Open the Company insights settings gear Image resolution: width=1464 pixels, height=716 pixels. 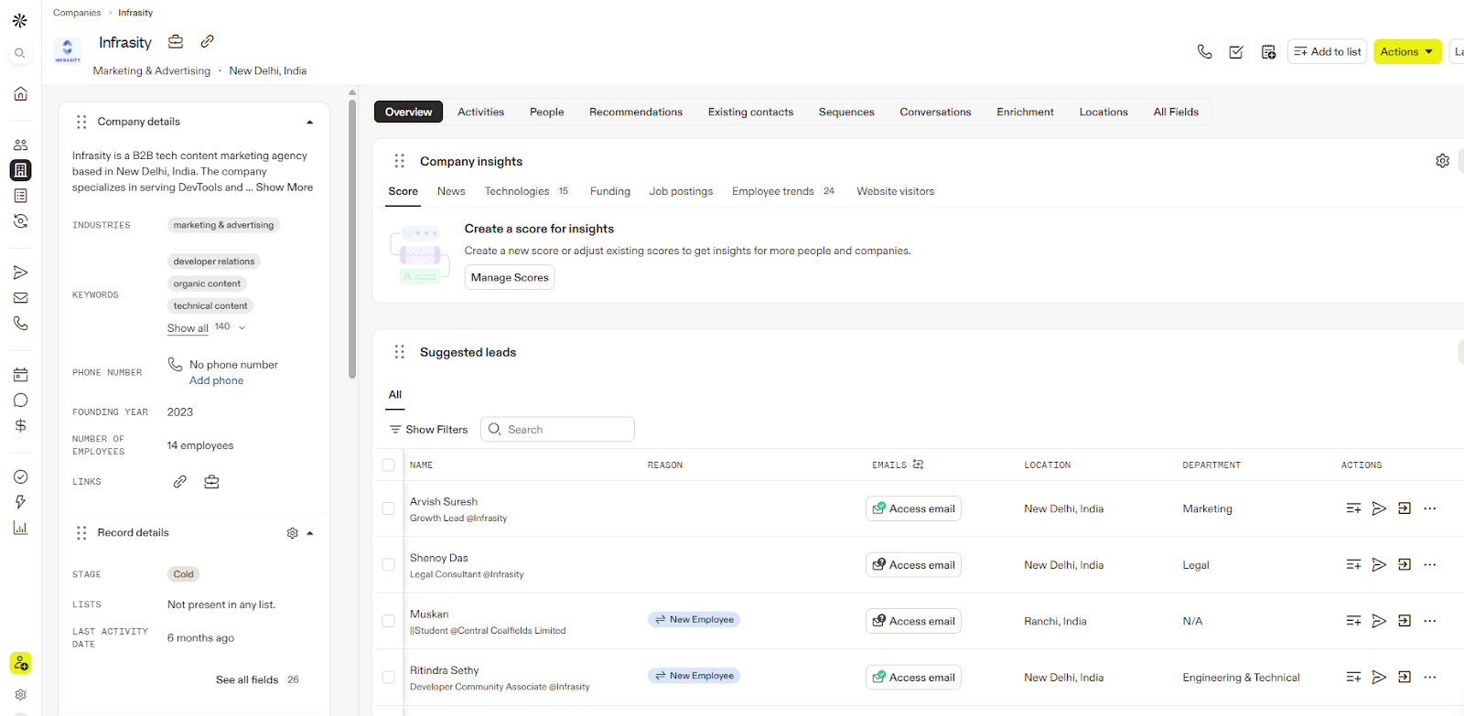1442,161
